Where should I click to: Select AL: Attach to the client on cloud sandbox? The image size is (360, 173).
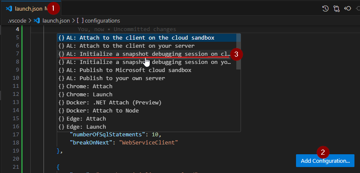point(140,38)
